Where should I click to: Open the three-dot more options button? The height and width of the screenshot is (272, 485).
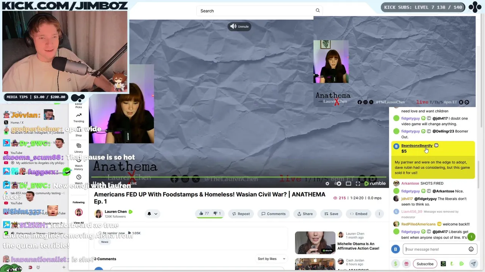379,214
